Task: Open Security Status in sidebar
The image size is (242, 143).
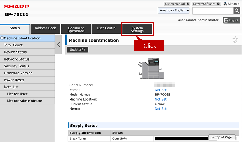Action: click(x=28, y=66)
